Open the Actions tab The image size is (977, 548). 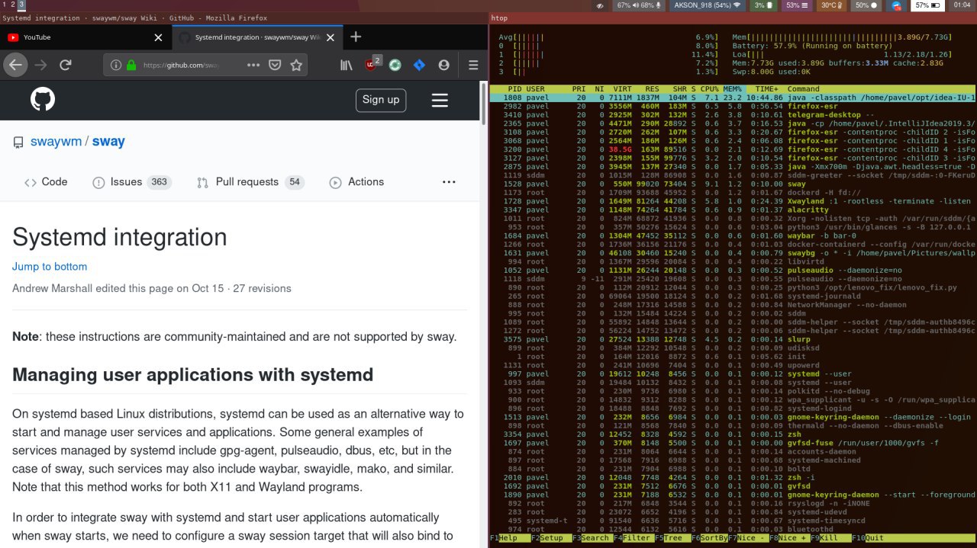[356, 182]
